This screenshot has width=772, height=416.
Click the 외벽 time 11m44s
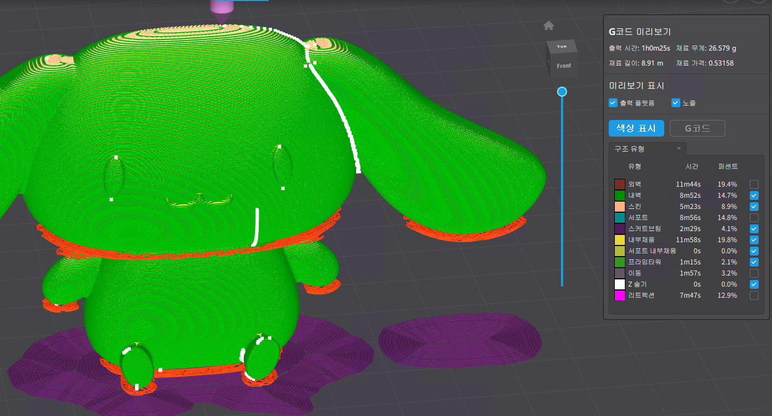click(688, 184)
